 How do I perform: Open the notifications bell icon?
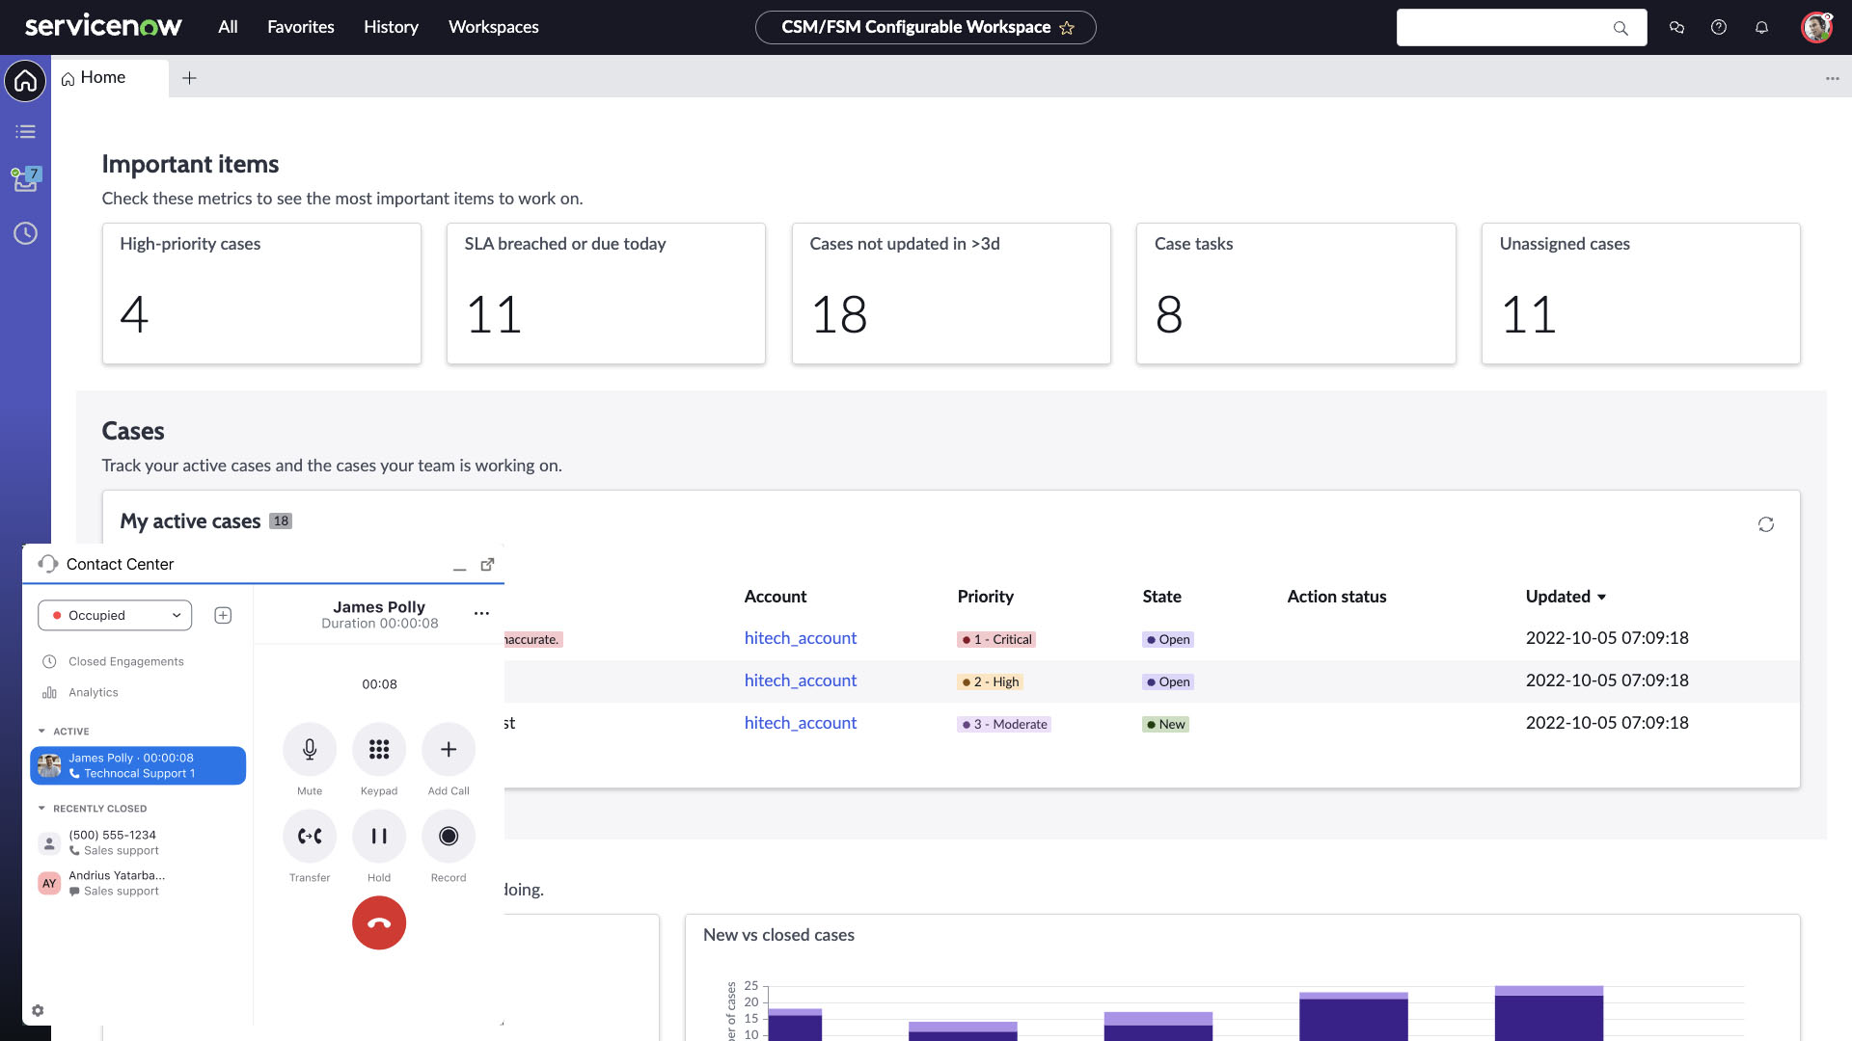coord(1761,28)
